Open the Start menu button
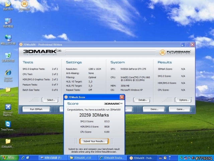Image resolution: width=214 pixels, height=161 pixels. click(x=9, y=158)
